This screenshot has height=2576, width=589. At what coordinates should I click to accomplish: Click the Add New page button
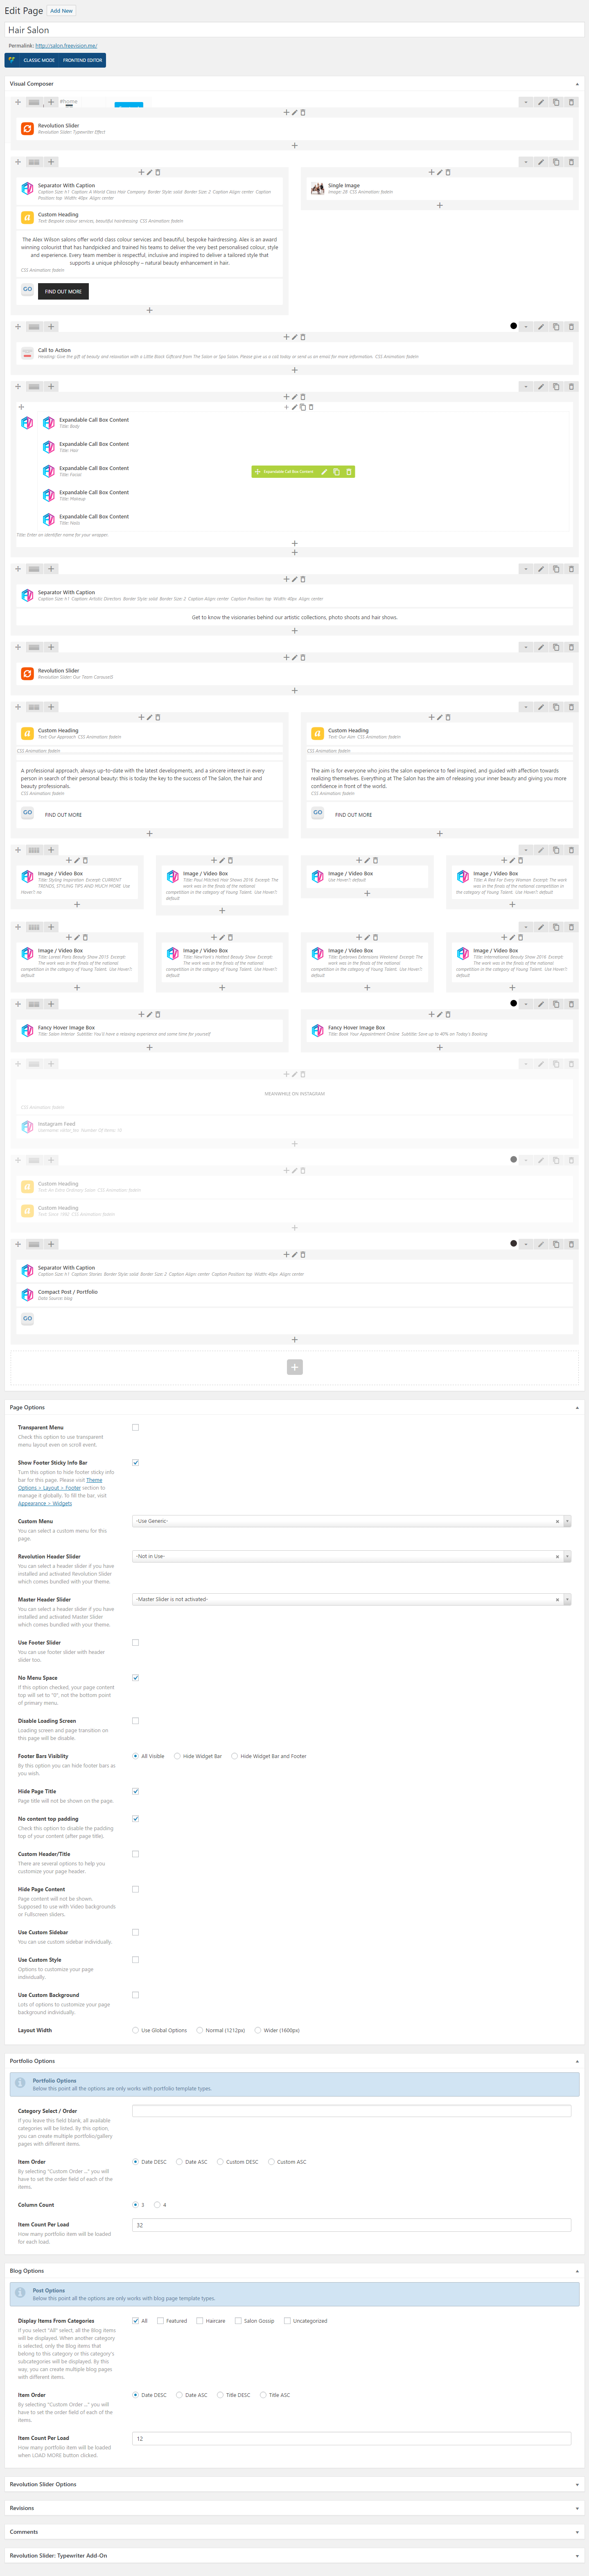click(x=62, y=11)
